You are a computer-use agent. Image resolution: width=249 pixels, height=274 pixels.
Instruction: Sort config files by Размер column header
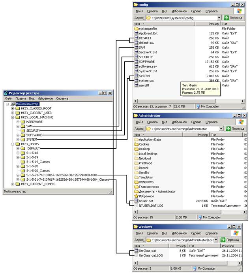pyautogui.click(x=207, y=24)
